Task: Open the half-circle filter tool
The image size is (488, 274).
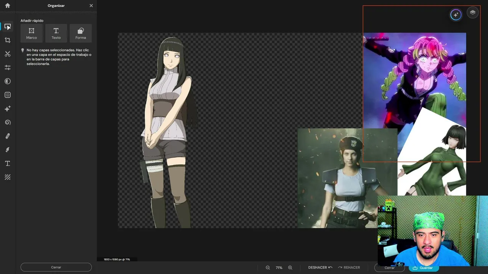Action: coord(8,81)
